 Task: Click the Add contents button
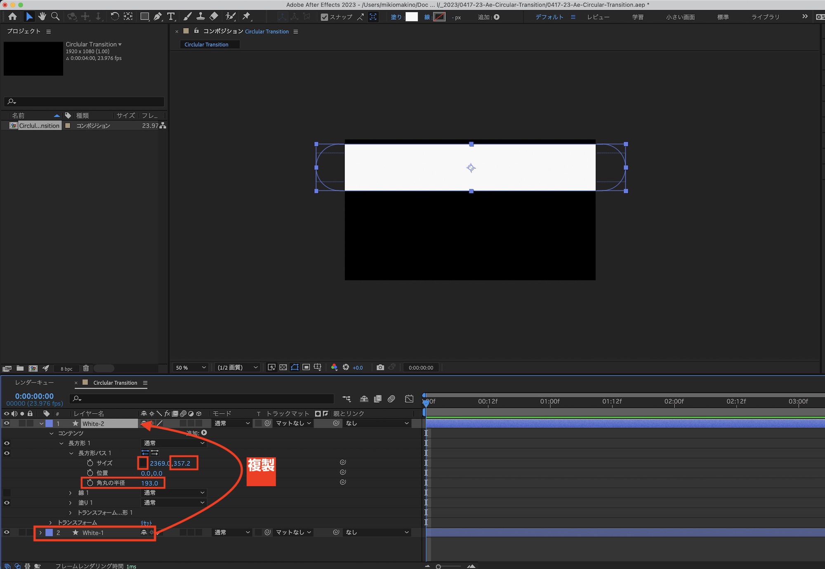[204, 433]
